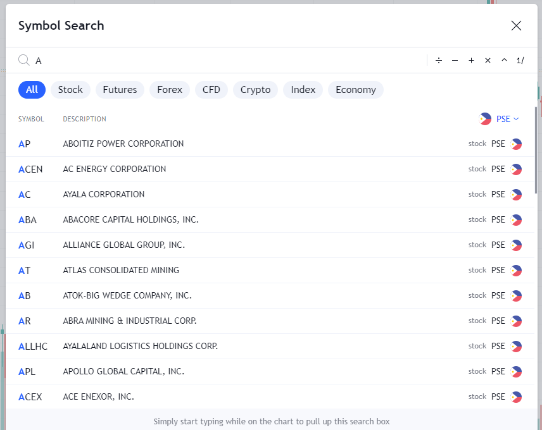Select AC Ayala Corporation
This screenshot has height=430, width=542.
pyautogui.click(x=270, y=194)
